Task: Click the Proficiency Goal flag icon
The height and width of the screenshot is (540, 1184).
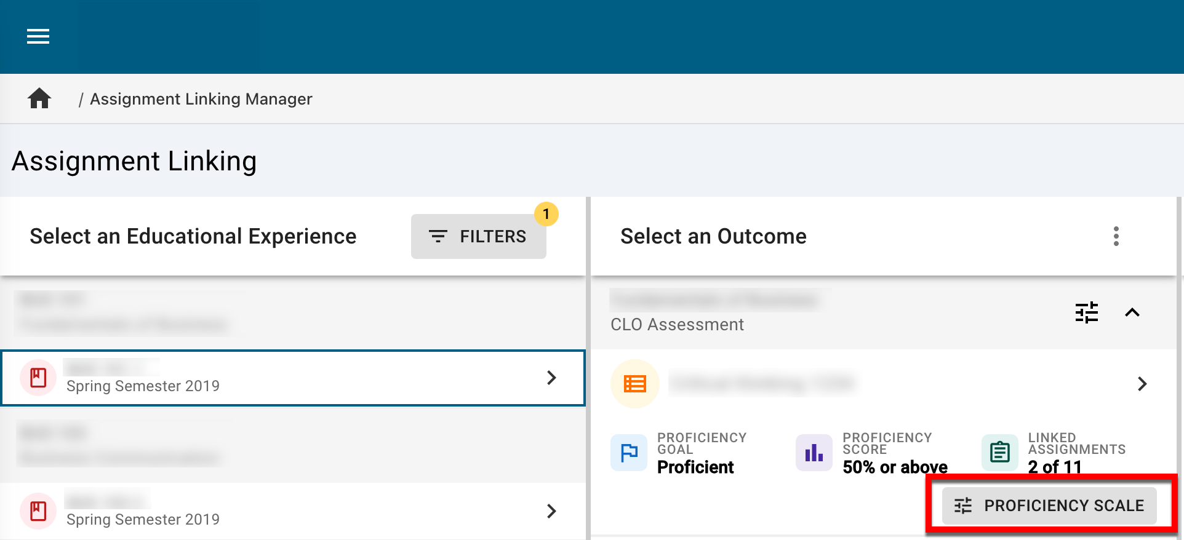Action: (x=629, y=453)
